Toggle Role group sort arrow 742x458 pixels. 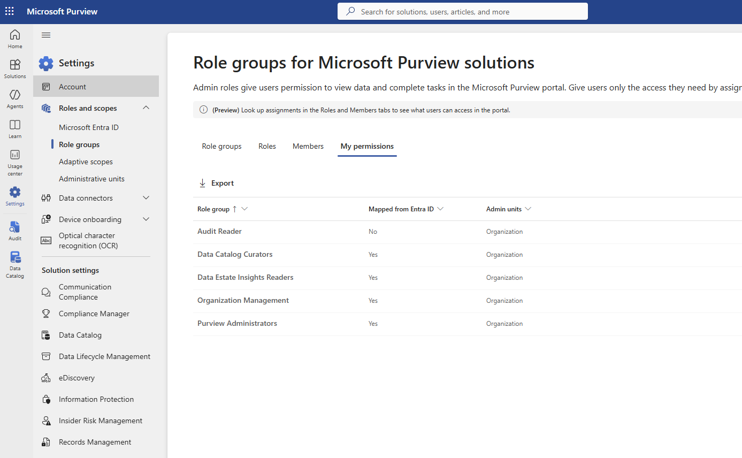(x=234, y=209)
